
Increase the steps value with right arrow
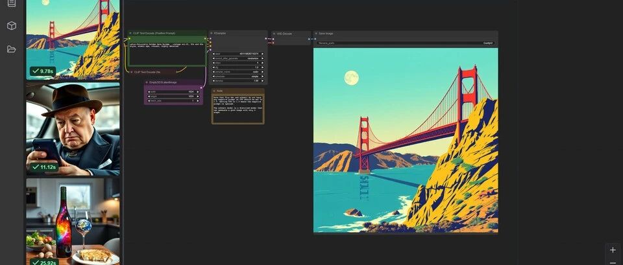click(262, 63)
